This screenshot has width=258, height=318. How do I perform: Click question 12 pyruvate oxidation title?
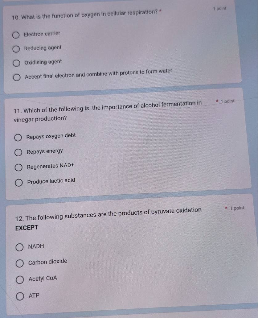109,219
